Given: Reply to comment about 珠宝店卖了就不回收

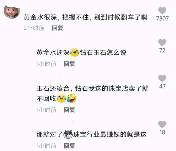Looking at the screenshot, I should [69, 110].
